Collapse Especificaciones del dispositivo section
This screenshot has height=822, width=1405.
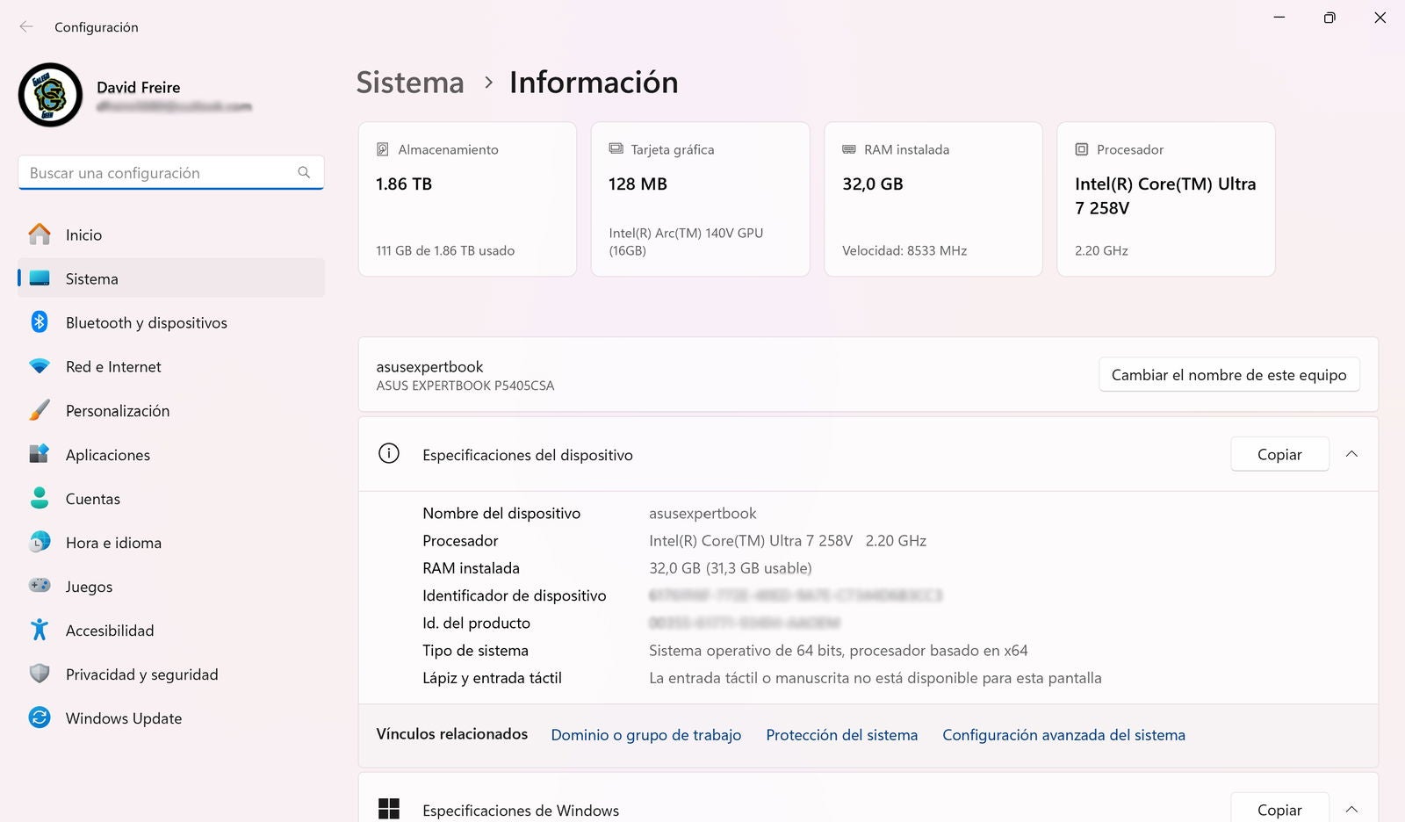click(x=1351, y=454)
